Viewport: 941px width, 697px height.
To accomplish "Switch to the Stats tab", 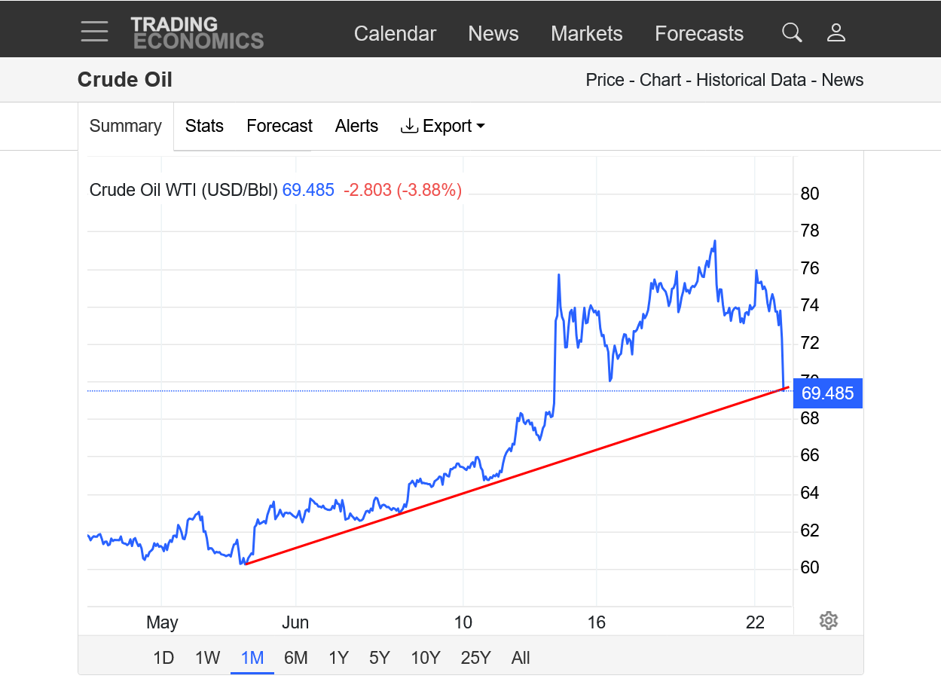I will 204,126.
